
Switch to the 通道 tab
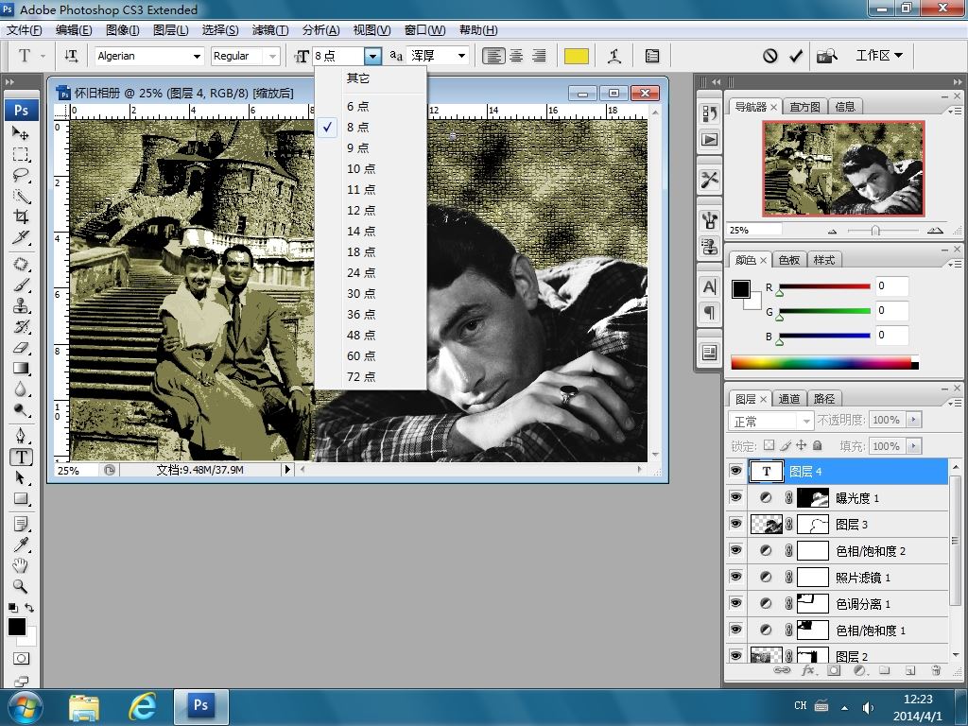789,399
